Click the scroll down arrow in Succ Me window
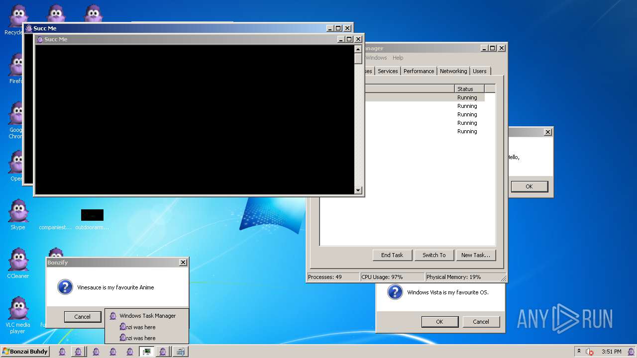Viewport: 637px width, 358px height. [358, 190]
